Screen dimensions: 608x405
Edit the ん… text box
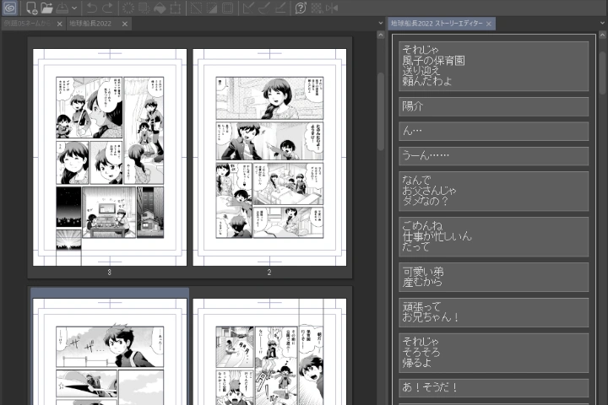[x=494, y=132]
